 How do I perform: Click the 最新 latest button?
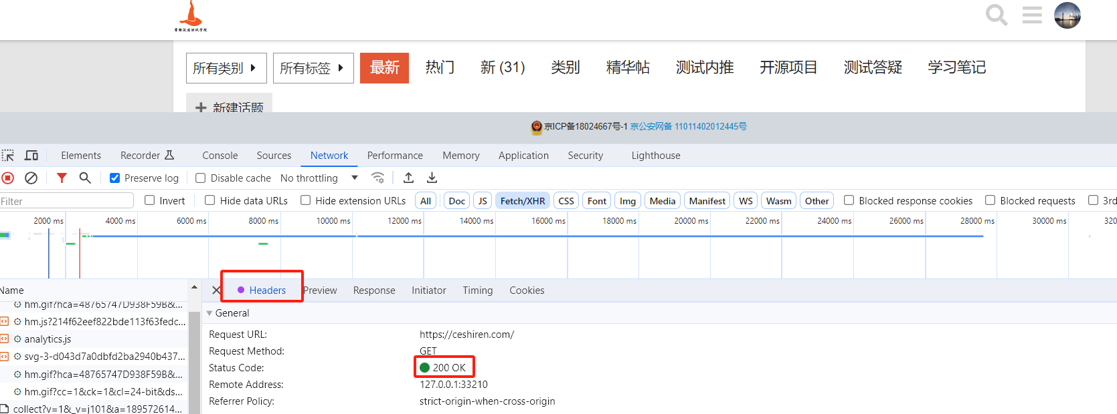(384, 68)
